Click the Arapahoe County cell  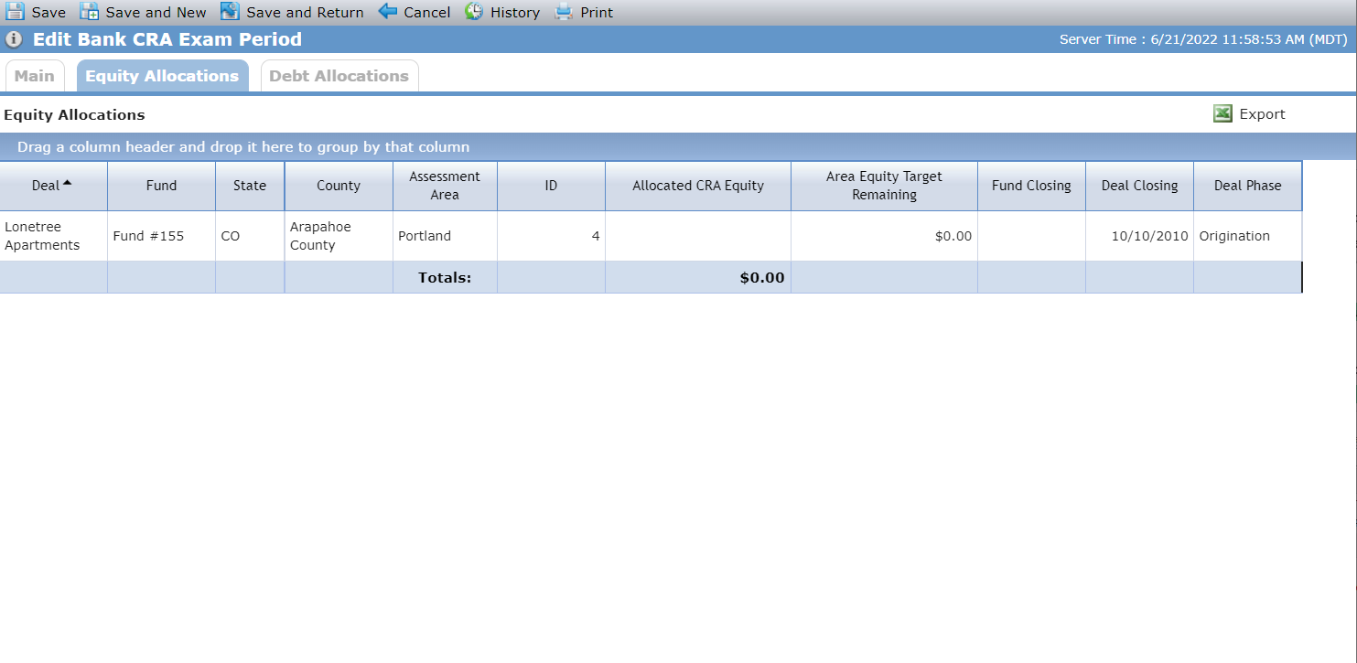tap(339, 236)
